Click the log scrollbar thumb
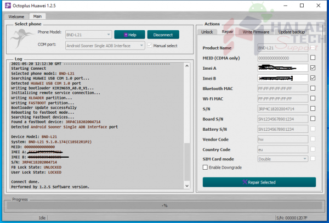The height and width of the screenshot is (223, 329). [x=187, y=162]
